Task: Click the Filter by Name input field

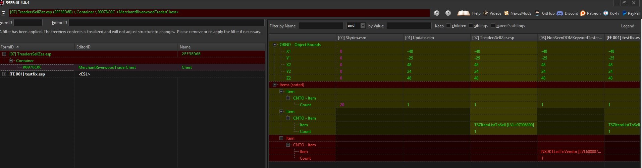Action: [x=321, y=25]
